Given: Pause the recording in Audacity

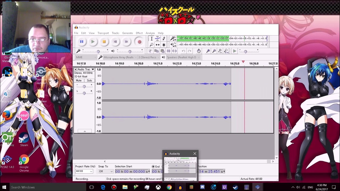Looking at the screenshot, I should click(82, 42).
